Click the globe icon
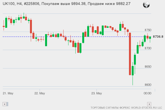165x110 pixels. (146, 5)
